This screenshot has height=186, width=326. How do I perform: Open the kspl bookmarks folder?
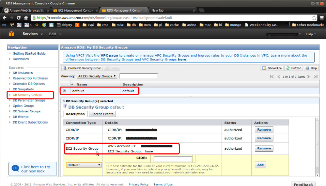tap(88, 25)
